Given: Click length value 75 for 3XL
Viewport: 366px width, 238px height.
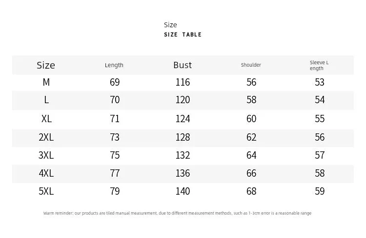Looking at the screenshot, I should [115, 155].
